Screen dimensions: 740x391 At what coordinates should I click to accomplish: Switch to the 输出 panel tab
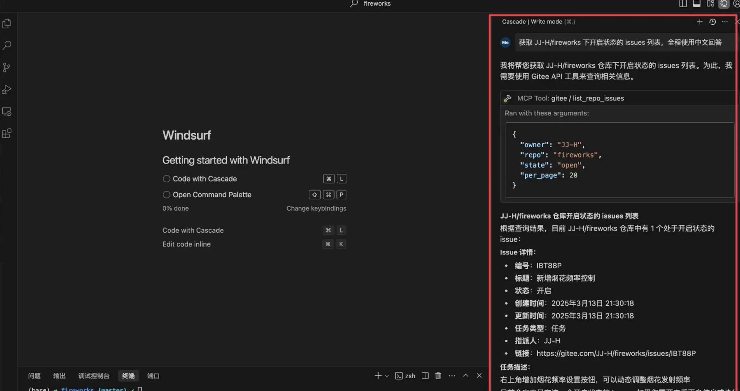[x=59, y=376]
